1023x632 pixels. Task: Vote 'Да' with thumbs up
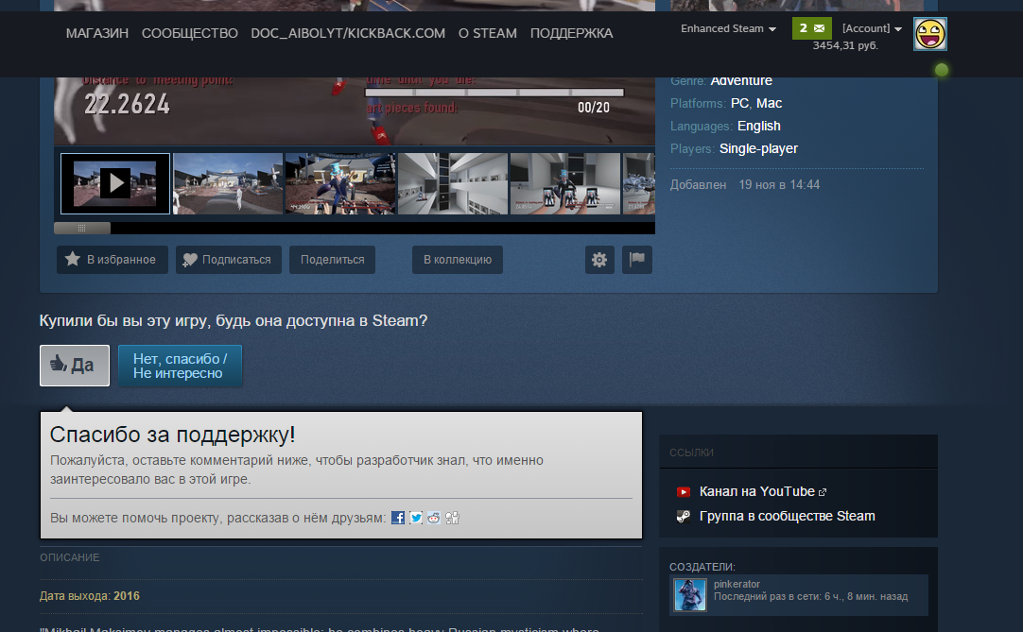75,366
